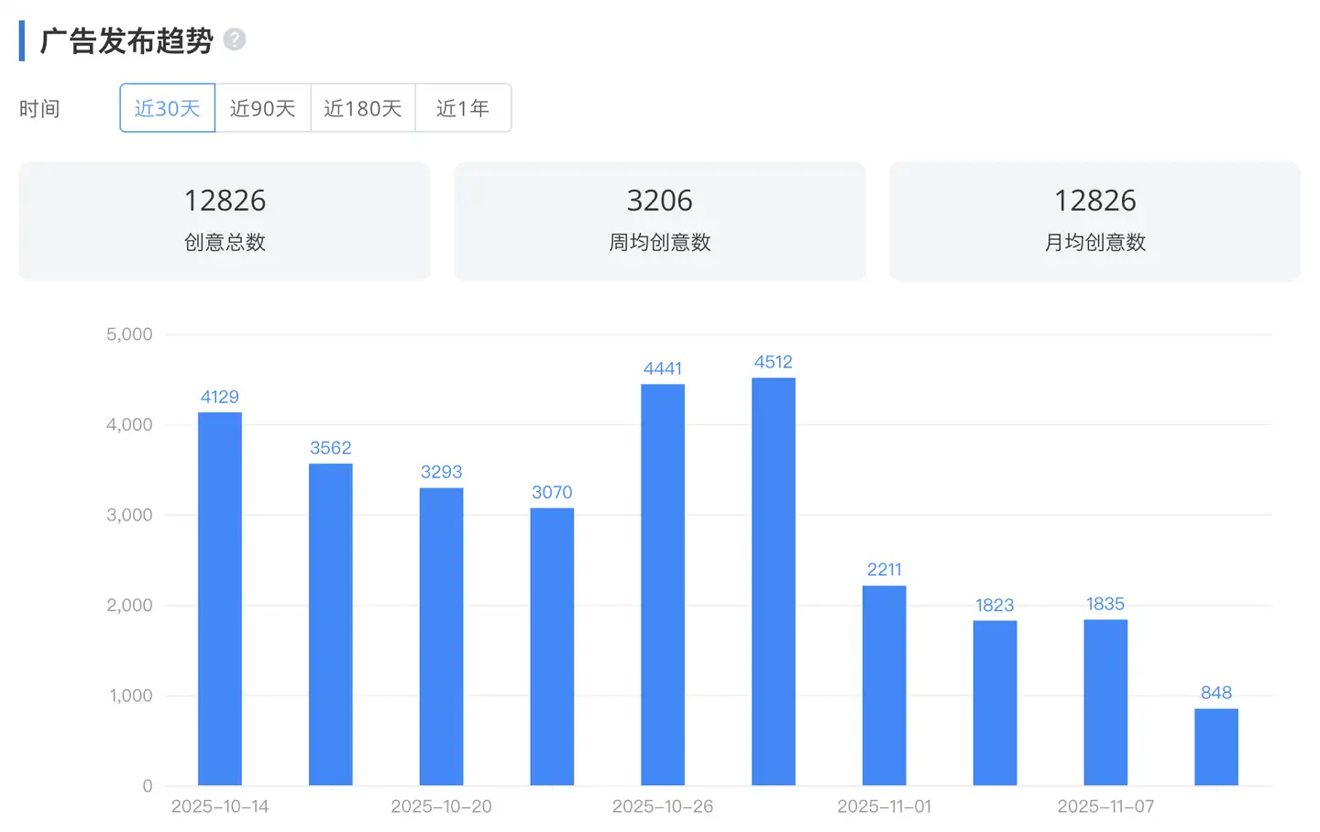Select the 近1年 time range tab

(463, 108)
